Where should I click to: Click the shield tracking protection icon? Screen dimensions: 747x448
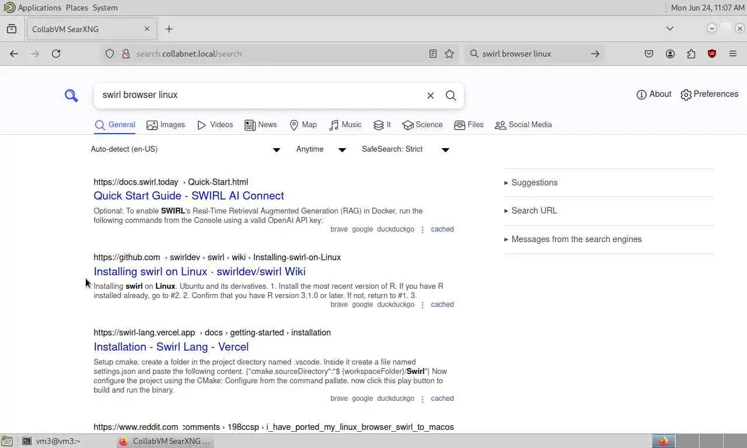(109, 54)
